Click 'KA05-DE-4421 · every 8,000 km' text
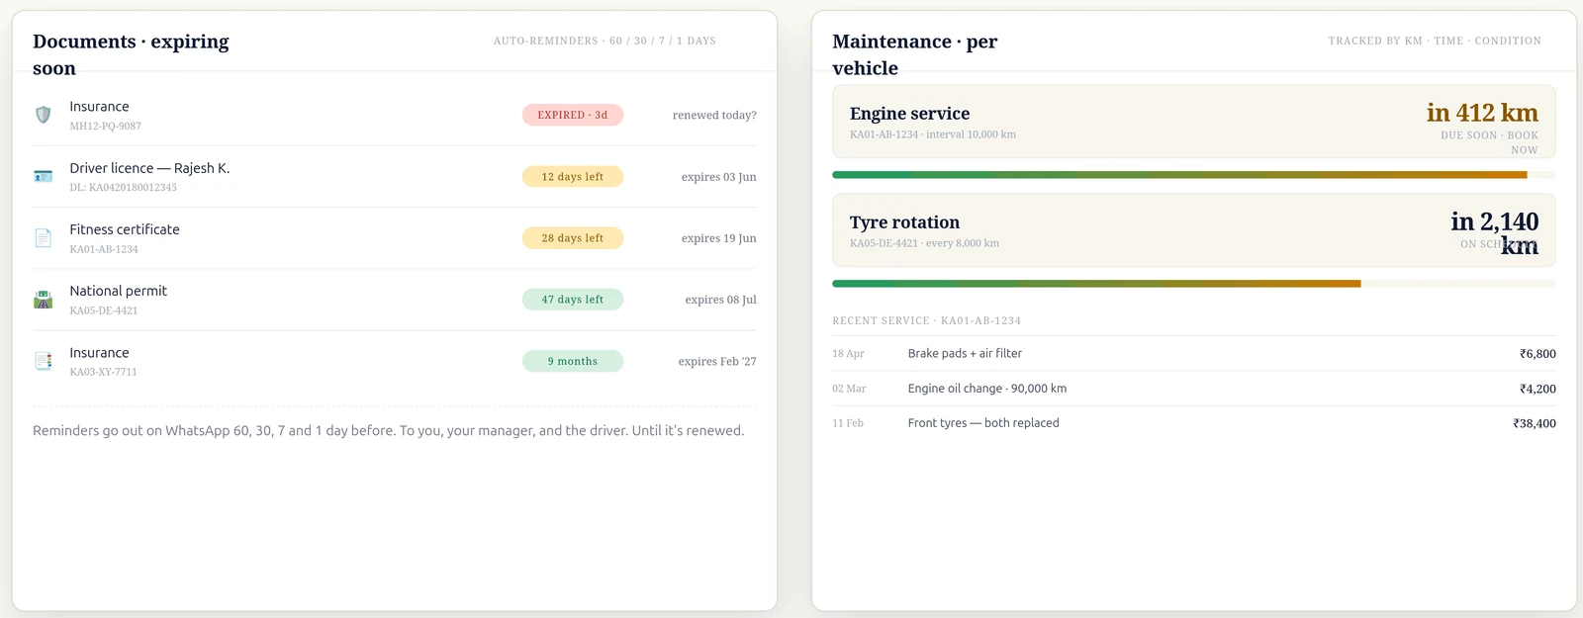Viewport: 1583px width, 618px height. point(924,243)
